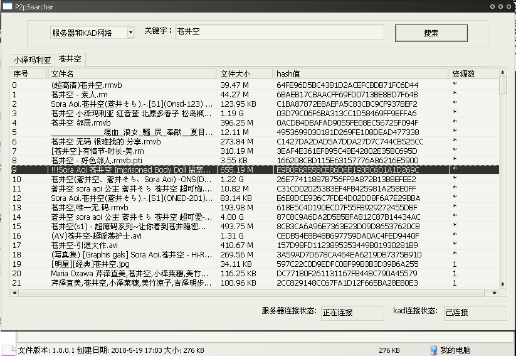Select row 0 (超高清)苍井空.rmvb
This screenshot has height=356, width=516.
(x=255, y=85)
